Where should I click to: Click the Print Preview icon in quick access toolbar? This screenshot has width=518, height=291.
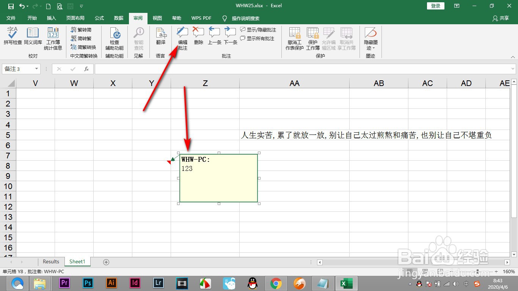pyautogui.click(x=60, y=6)
